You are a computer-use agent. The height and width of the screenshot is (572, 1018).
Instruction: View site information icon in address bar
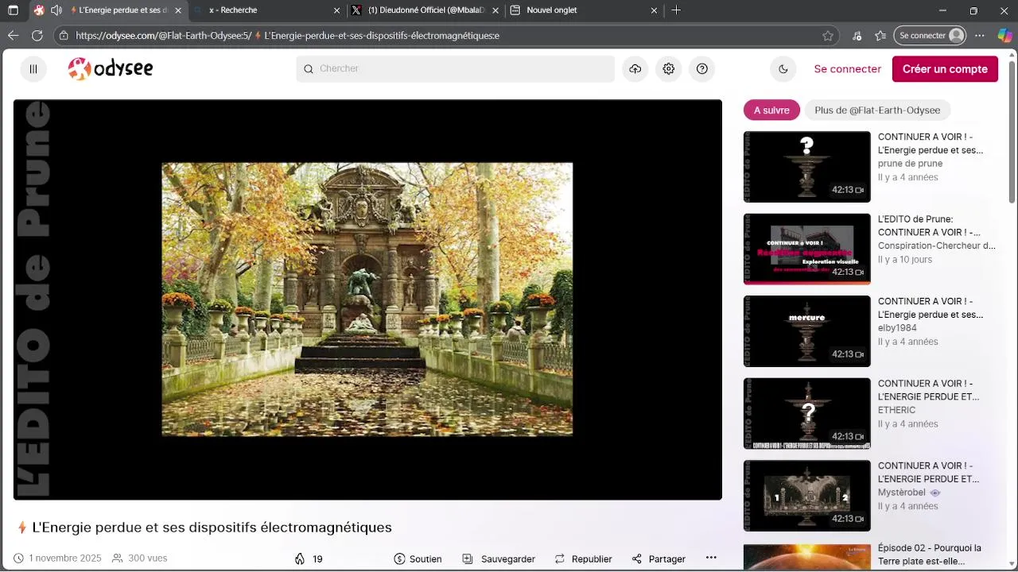pos(64,36)
